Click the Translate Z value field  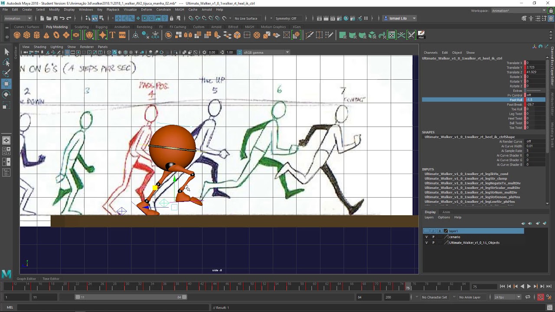point(535,72)
